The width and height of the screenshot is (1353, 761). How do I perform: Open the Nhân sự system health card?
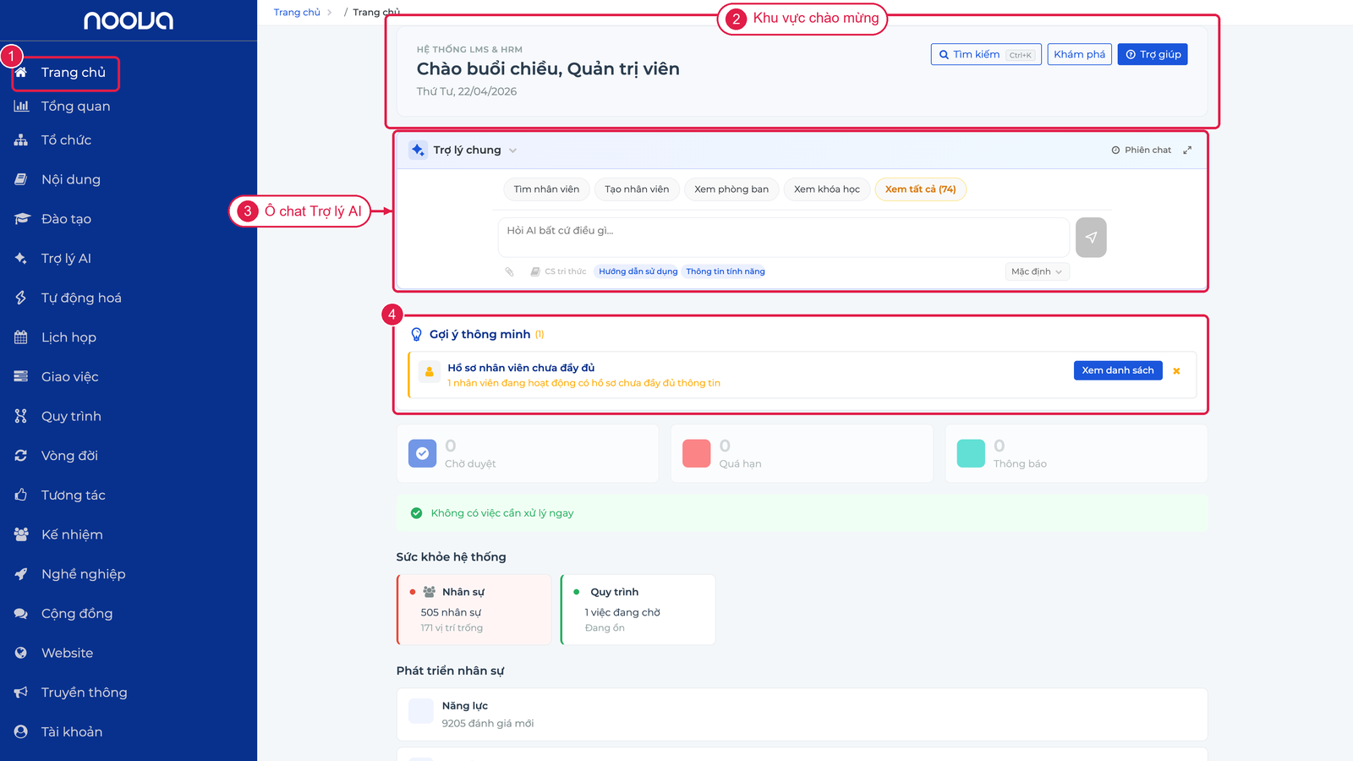474,610
